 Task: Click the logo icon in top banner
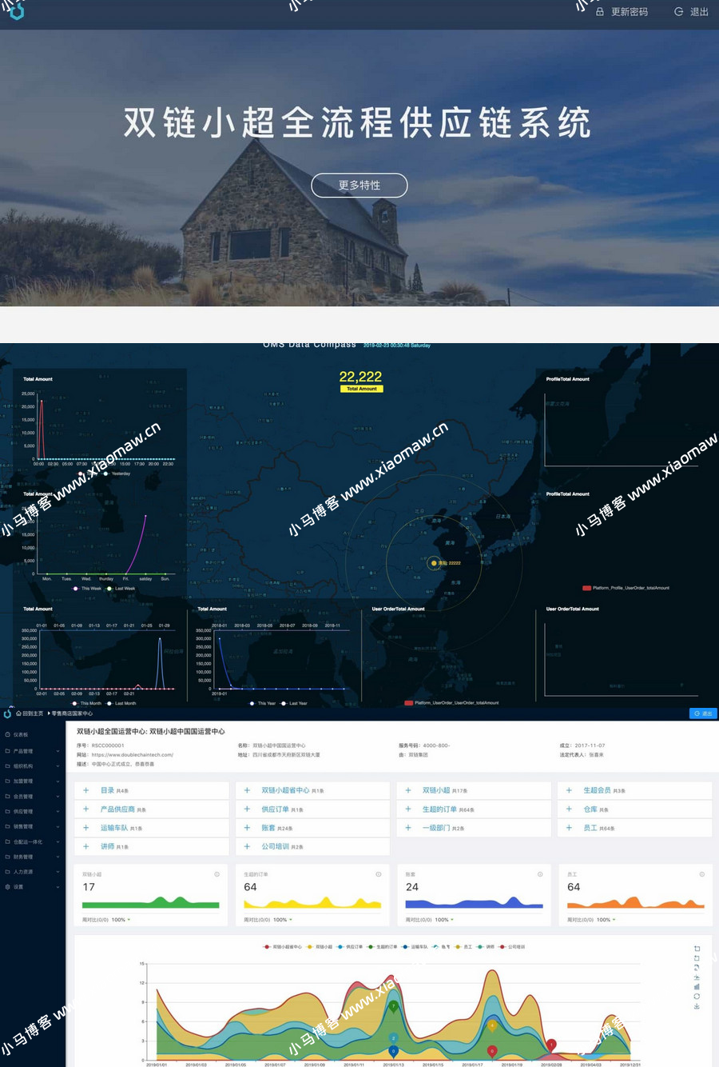point(16,10)
